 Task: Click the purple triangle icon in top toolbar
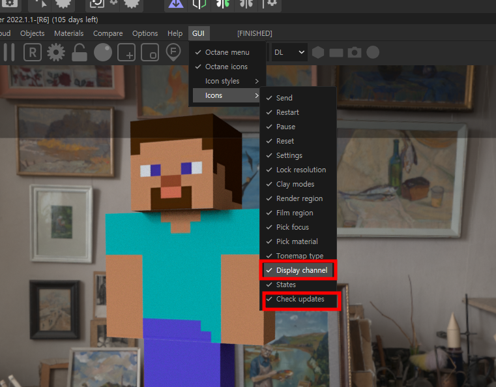point(176,4)
